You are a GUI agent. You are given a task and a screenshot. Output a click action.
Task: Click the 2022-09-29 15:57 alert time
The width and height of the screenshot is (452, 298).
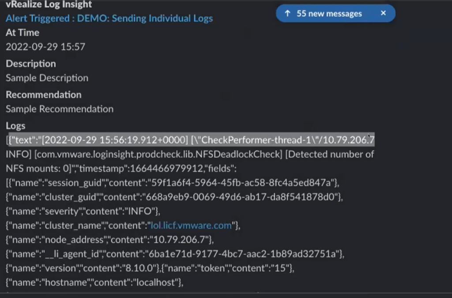[45, 47]
